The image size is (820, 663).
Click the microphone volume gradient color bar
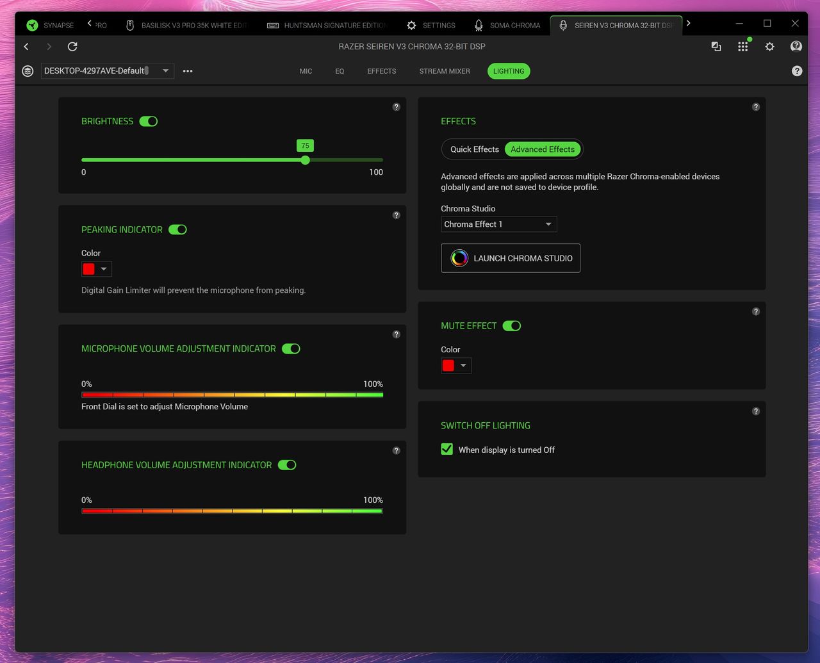click(x=232, y=395)
